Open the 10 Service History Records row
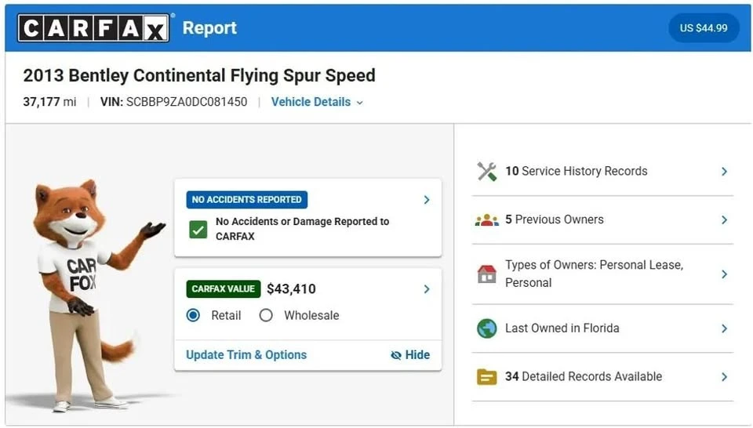The width and height of the screenshot is (753, 428). 602,172
